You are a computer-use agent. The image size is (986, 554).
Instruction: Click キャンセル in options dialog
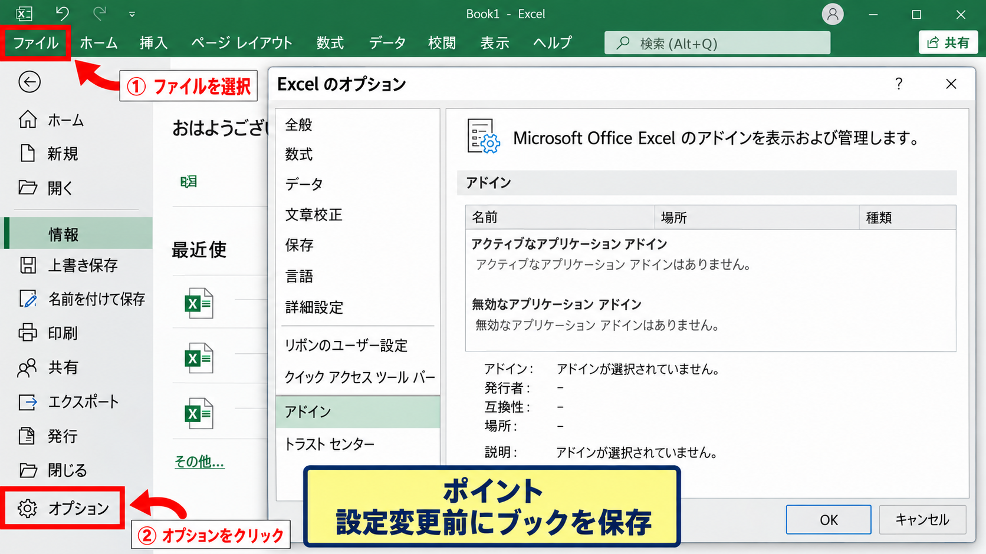coord(922,519)
